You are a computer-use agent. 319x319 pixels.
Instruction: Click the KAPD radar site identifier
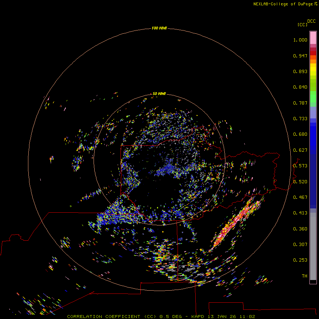click(198, 317)
